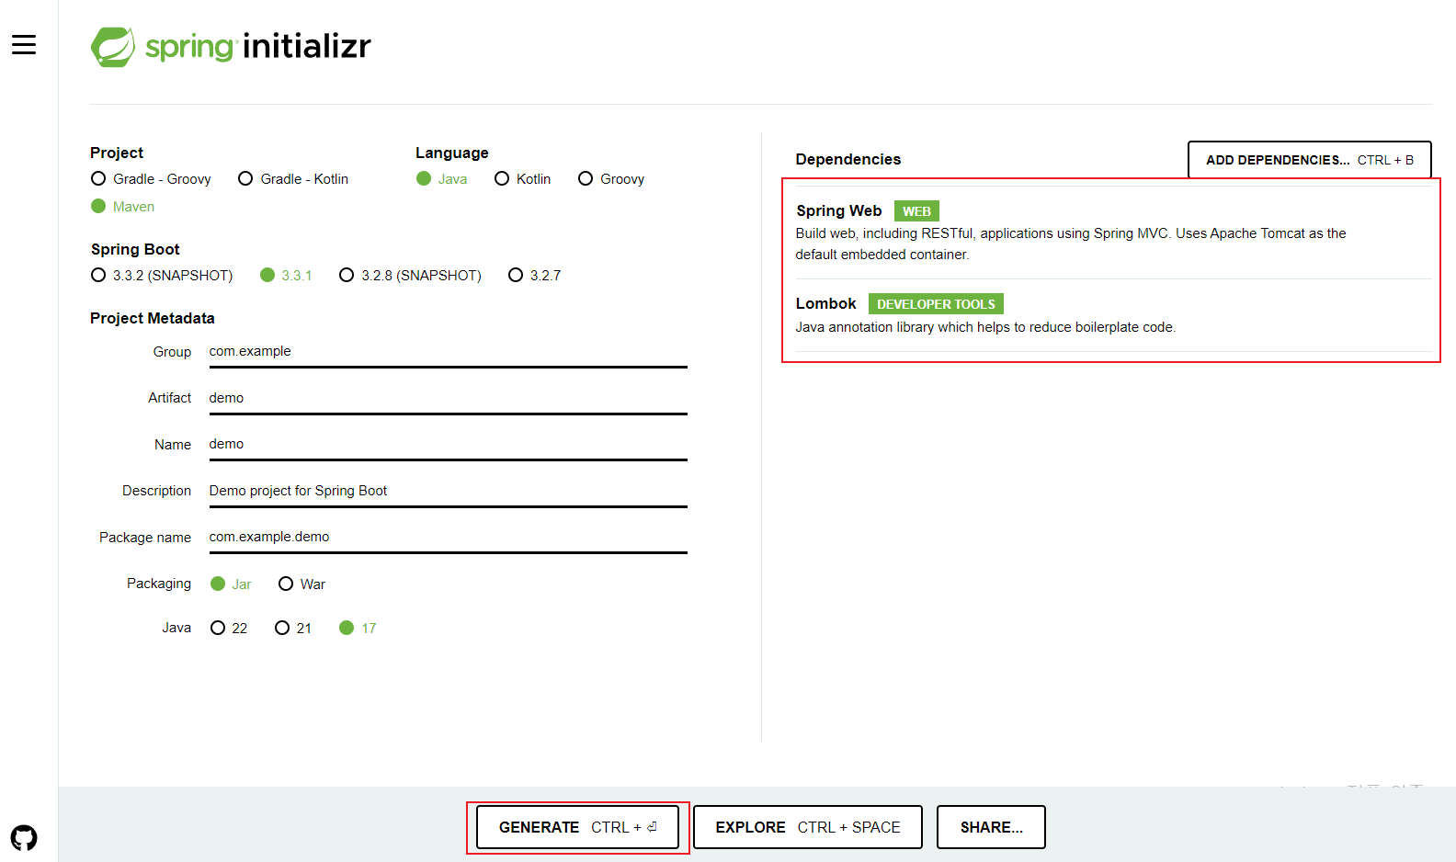Click the Spring Web description text

click(x=1071, y=244)
